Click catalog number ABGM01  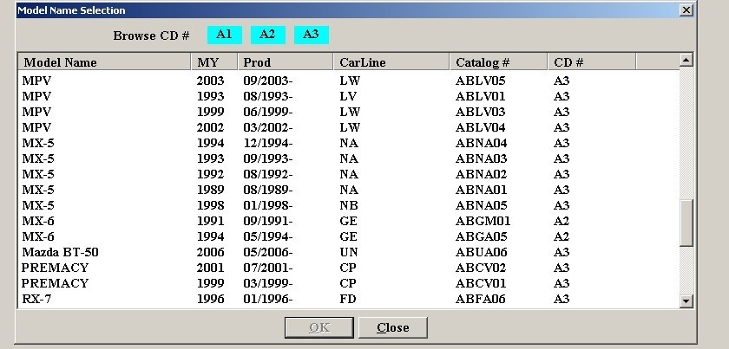(483, 221)
